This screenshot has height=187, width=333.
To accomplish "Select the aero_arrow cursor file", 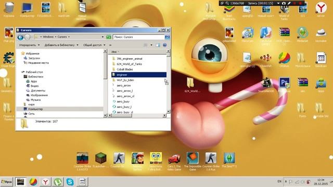I will pos(124,85).
